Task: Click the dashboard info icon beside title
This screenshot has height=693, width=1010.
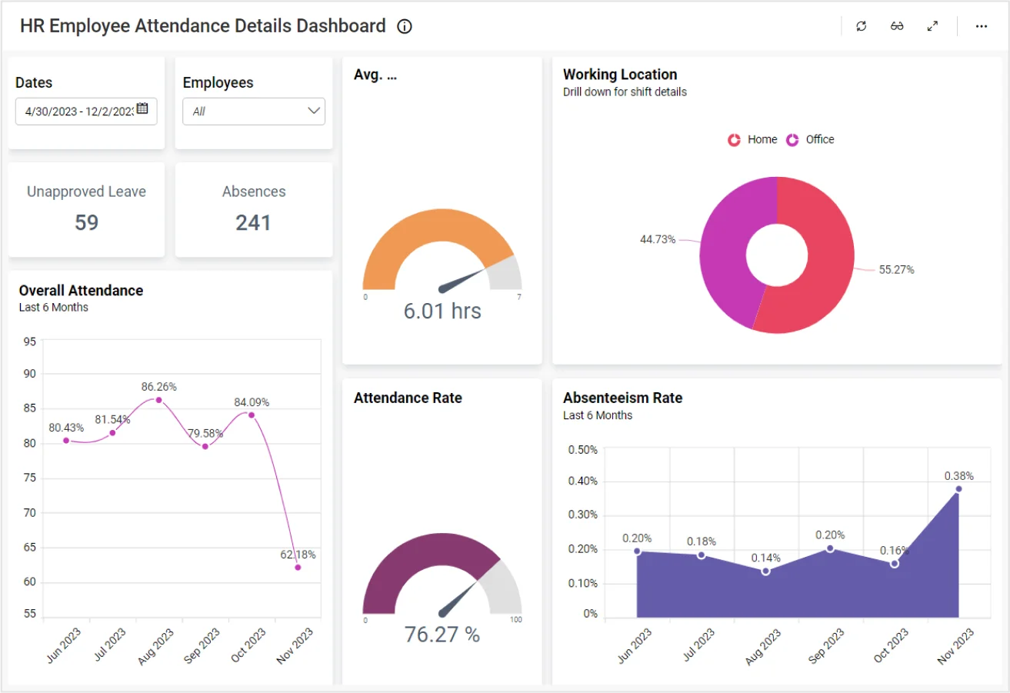Action: pyautogui.click(x=405, y=27)
